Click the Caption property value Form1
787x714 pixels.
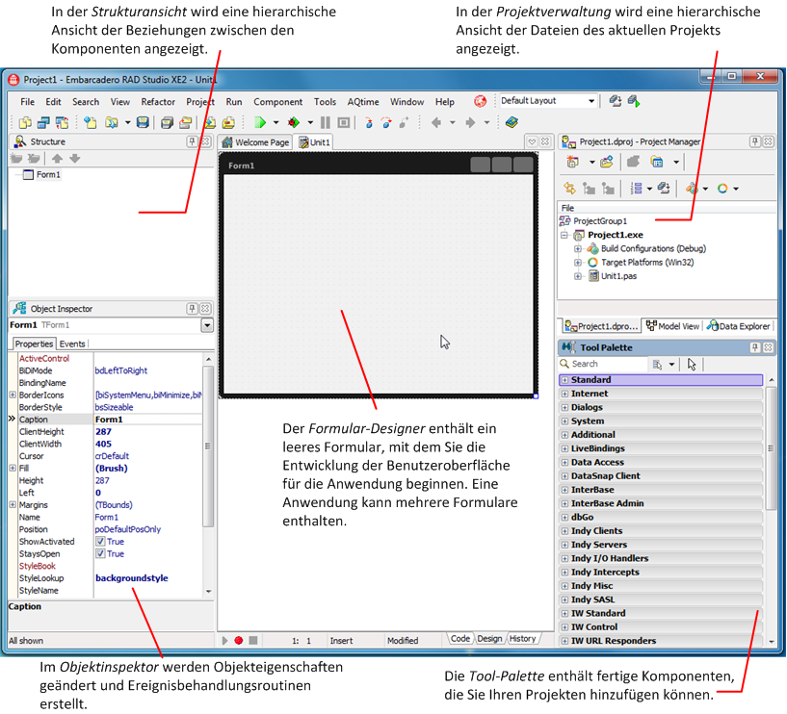click(x=147, y=420)
